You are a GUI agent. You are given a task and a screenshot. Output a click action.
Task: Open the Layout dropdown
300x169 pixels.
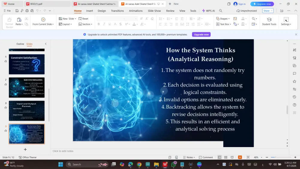tap(65, 24)
